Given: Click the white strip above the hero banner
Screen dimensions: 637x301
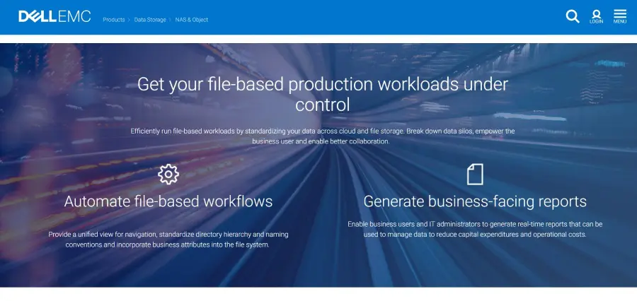Looking at the screenshot, I should pyautogui.click(x=318, y=39).
